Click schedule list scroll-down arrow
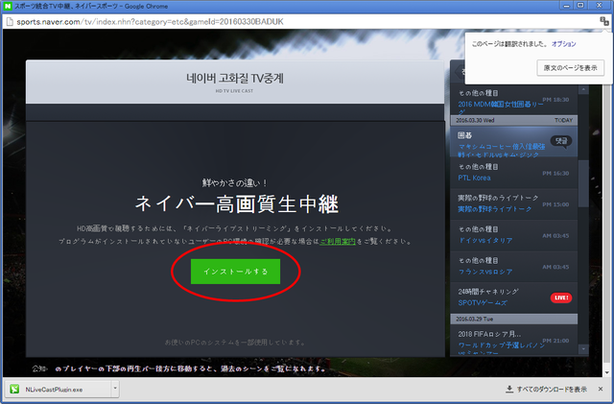 click(583, 348)
